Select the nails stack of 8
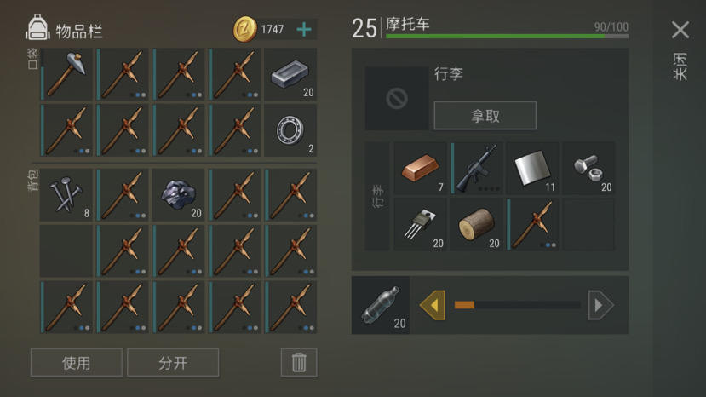Viewport: 706px width, 397px height. pos(66,195)
